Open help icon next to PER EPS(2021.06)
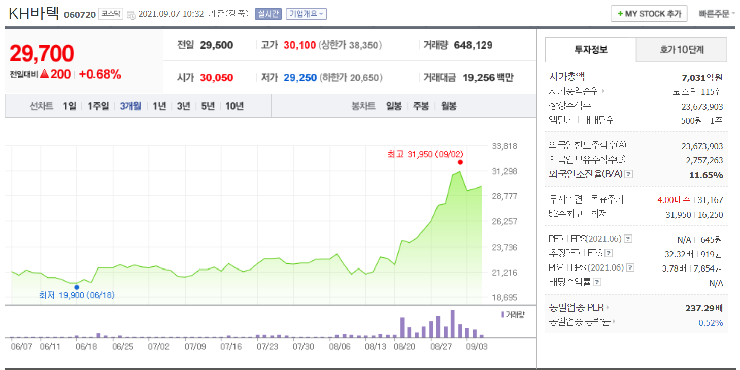This screenshot has height=370, width=740. point(628,239)
